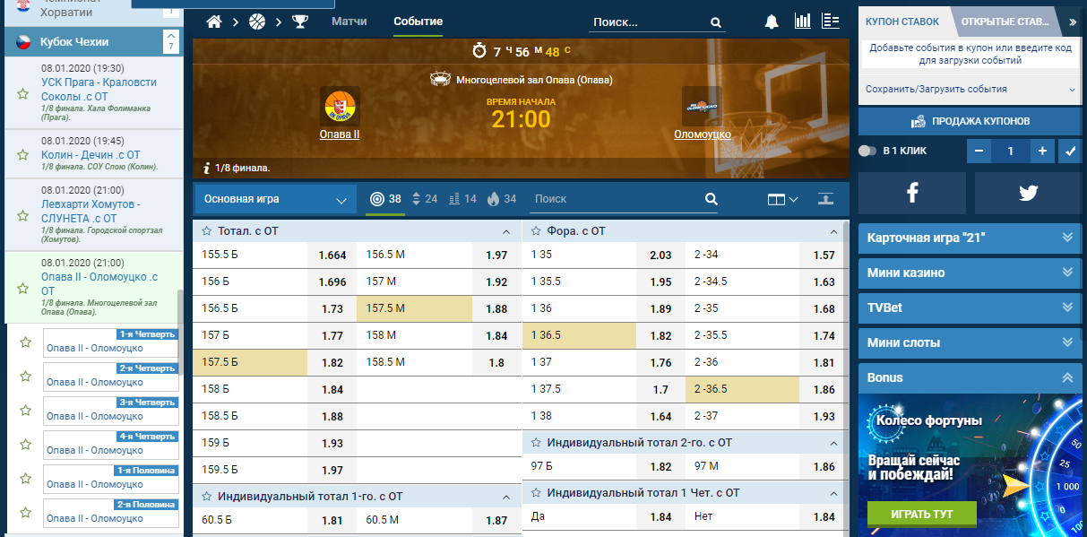Share on Twitter

point(1027,193)
